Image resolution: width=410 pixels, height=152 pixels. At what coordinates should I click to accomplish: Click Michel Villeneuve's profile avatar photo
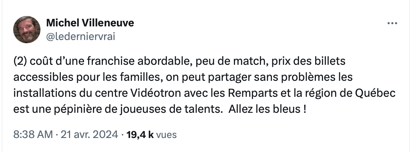click(x=27, y=30)
